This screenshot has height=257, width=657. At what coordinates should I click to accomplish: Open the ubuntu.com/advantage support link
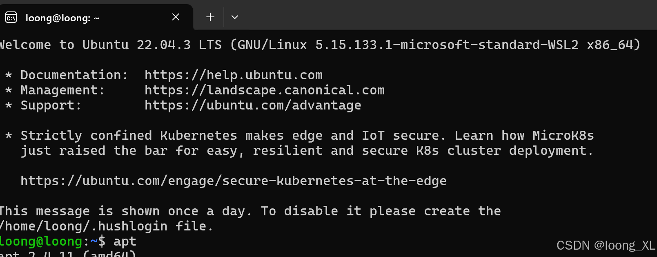pos(253,105)
